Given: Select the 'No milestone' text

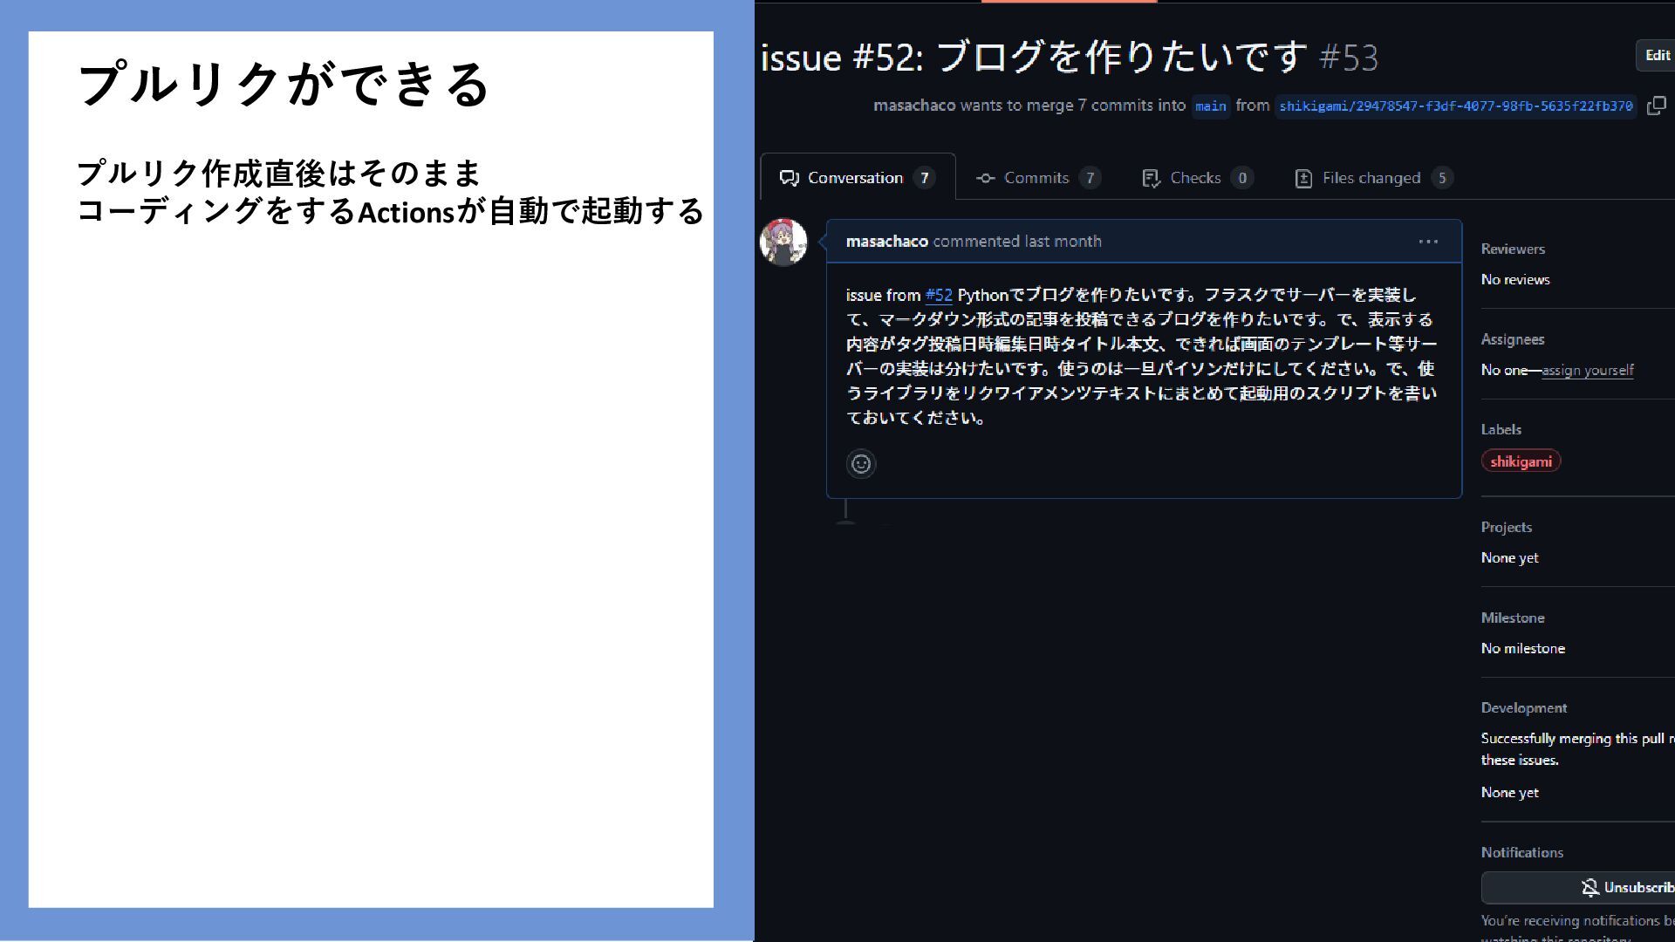Looking at the screenshot, I should tap(1523, 648).
